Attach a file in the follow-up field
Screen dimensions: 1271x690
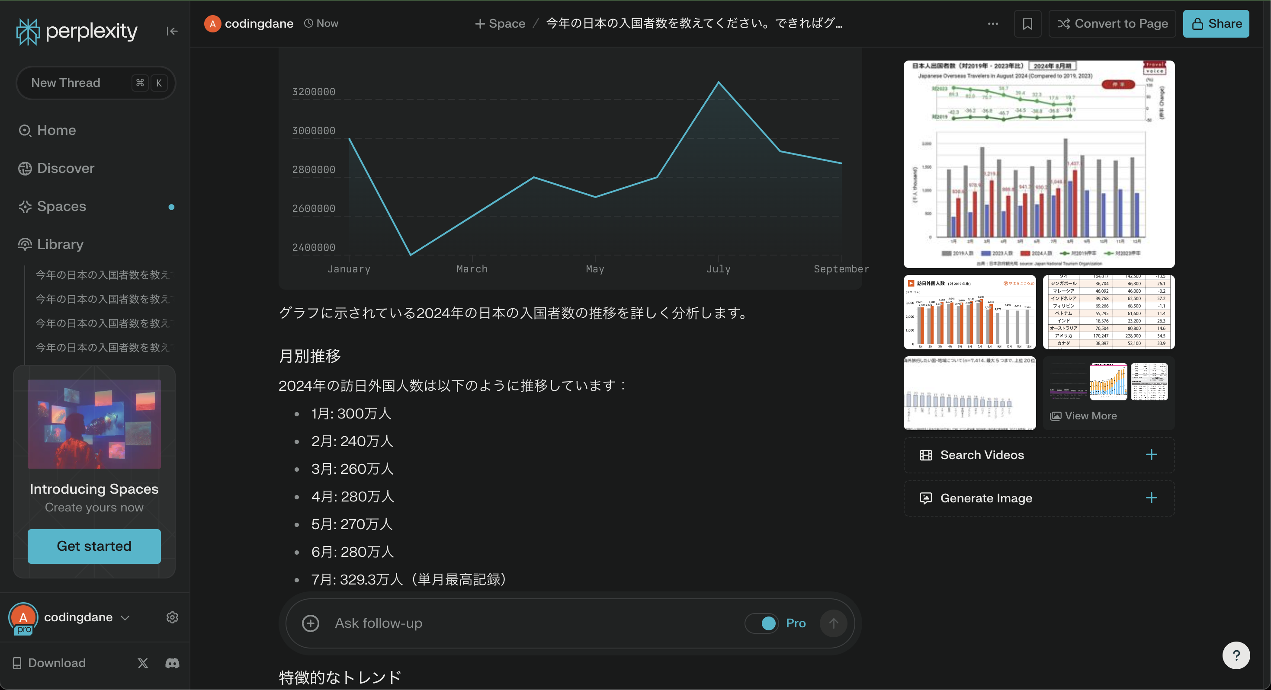tap(310, 623)
